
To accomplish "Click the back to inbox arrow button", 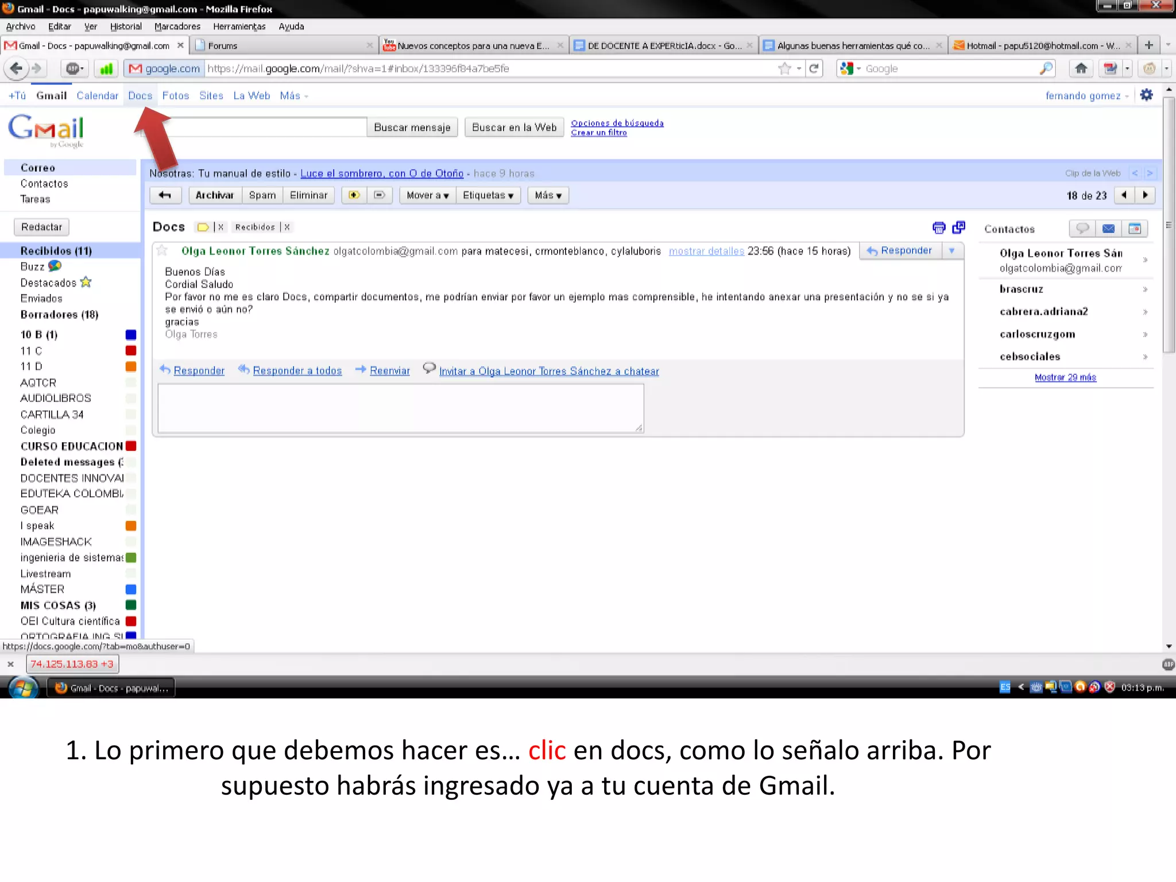I will pos(165,195).
